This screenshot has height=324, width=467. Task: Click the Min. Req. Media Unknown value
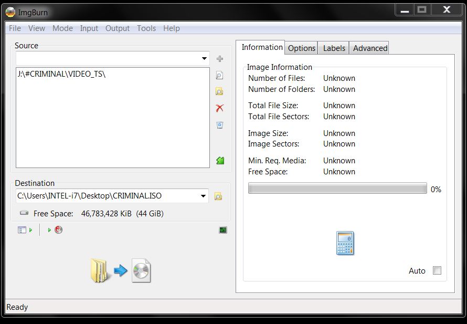pos(339,161)
